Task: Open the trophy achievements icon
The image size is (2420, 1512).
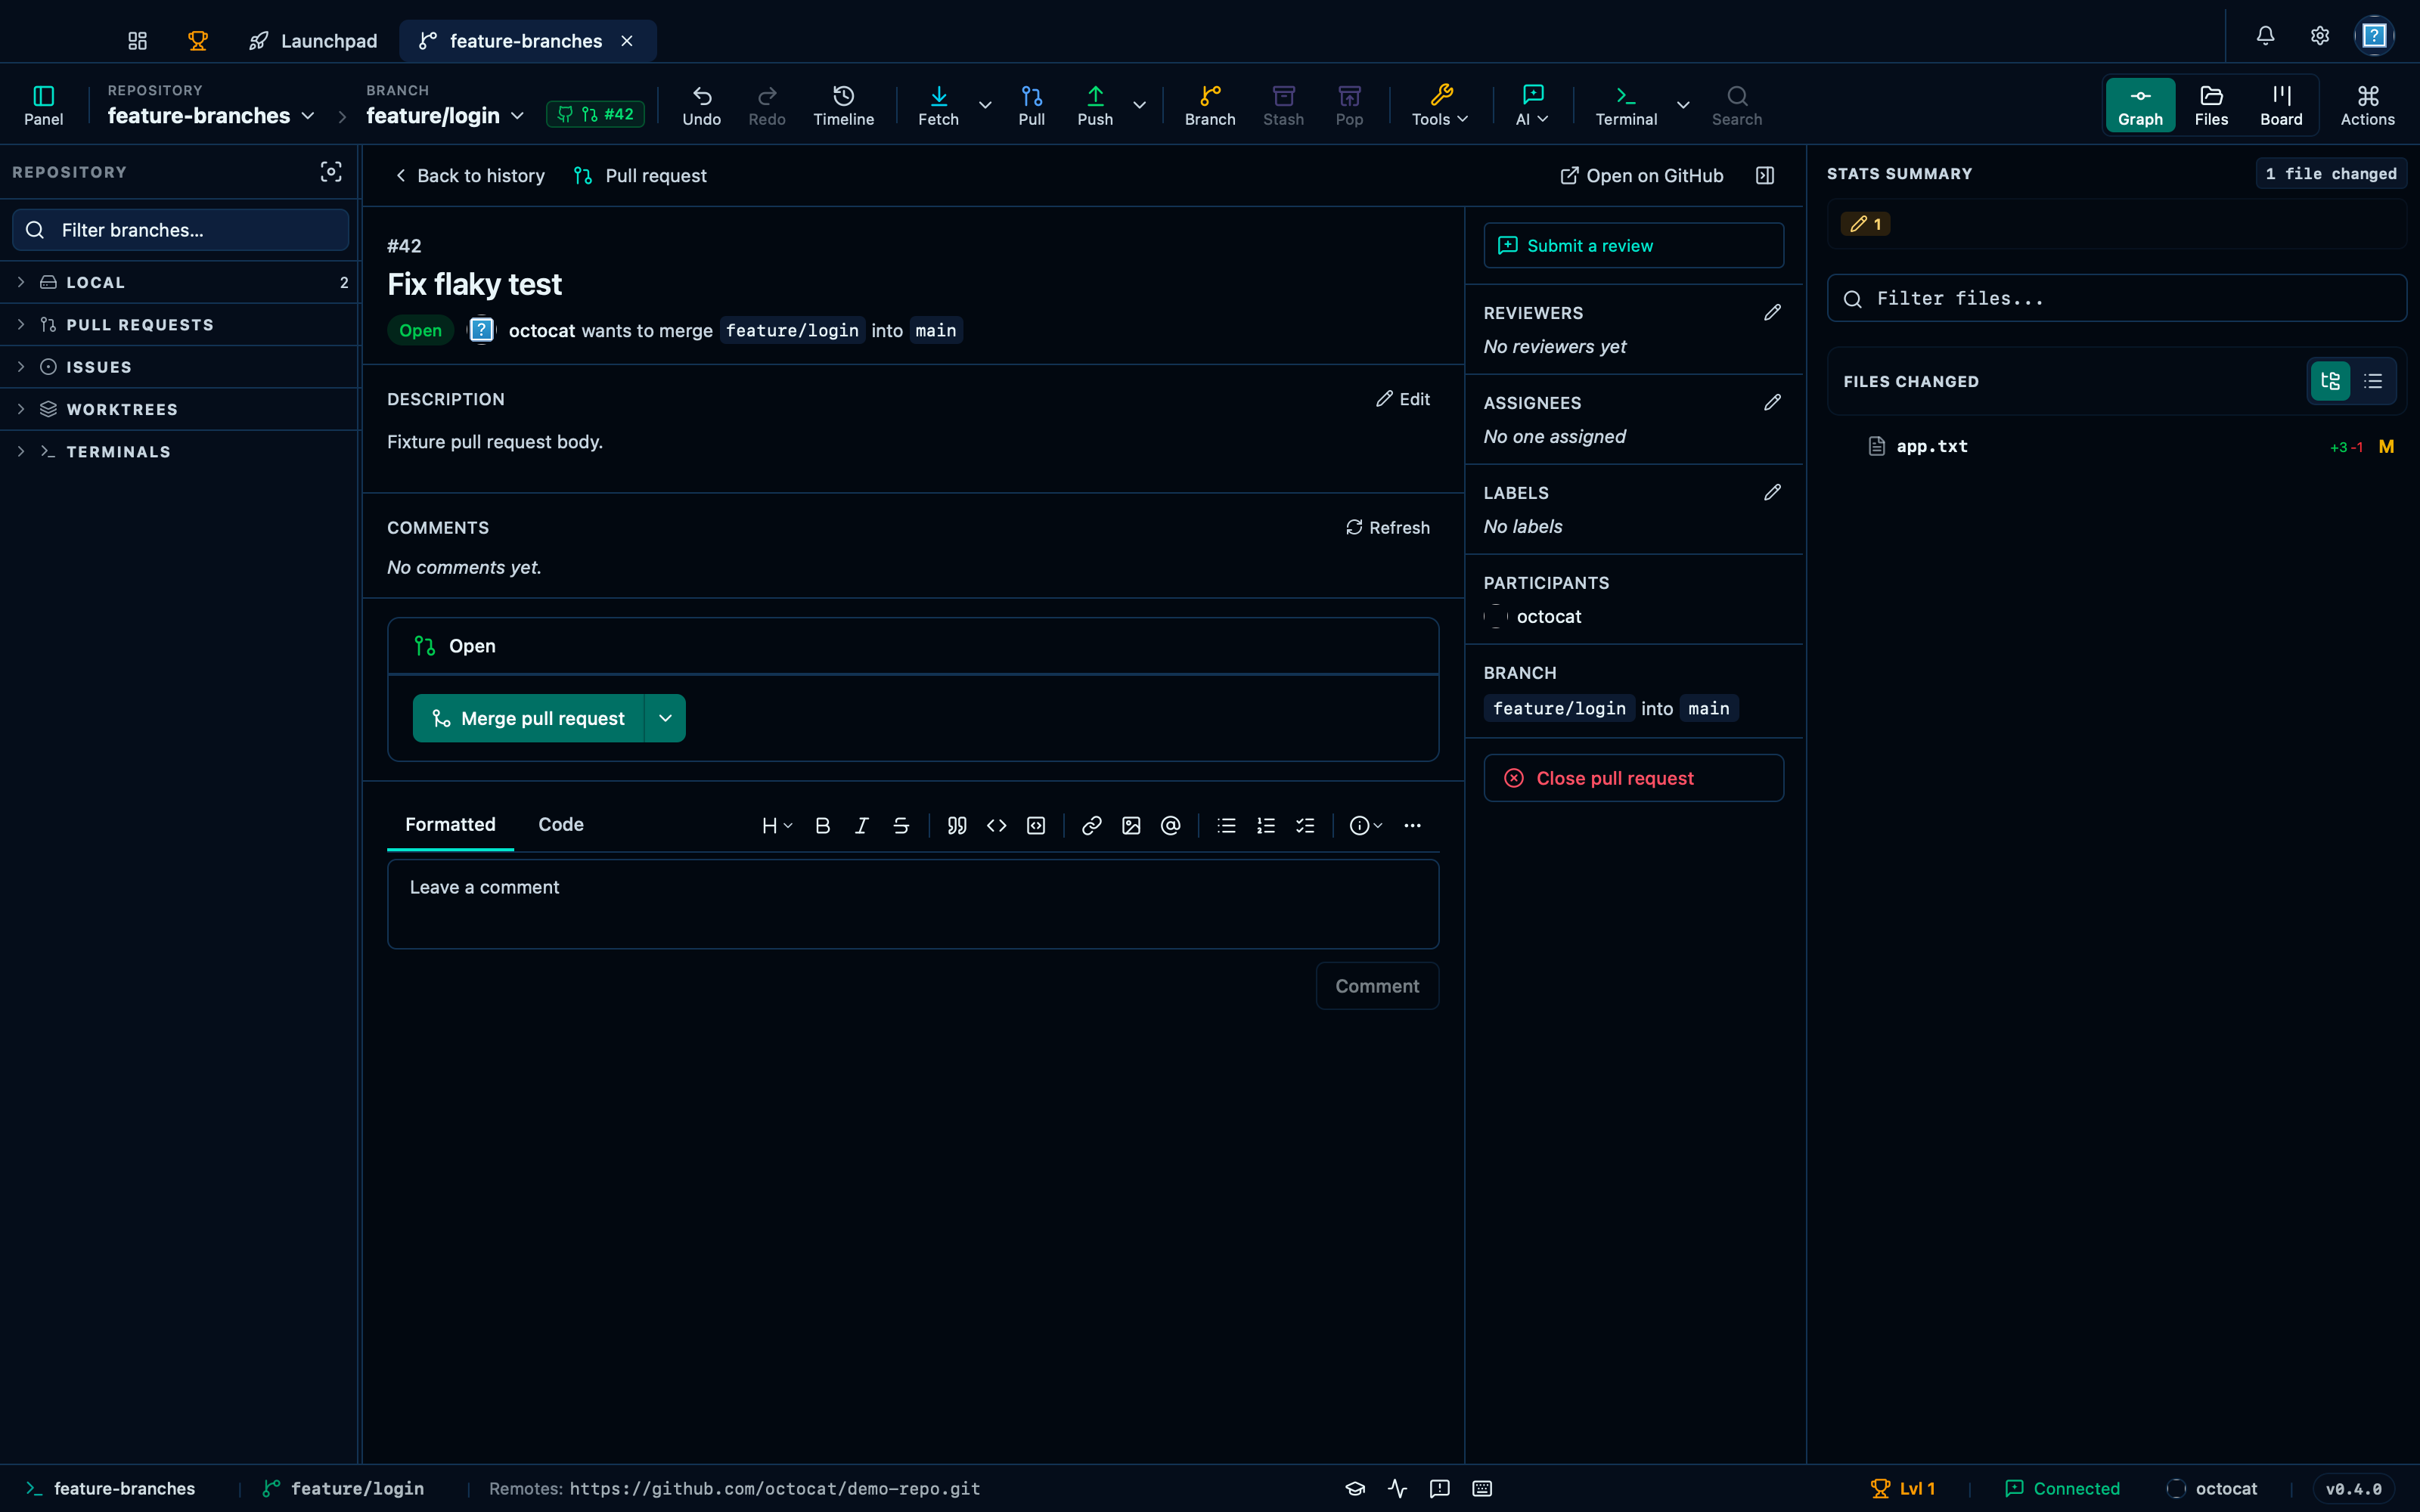Action: click(197, 41)
